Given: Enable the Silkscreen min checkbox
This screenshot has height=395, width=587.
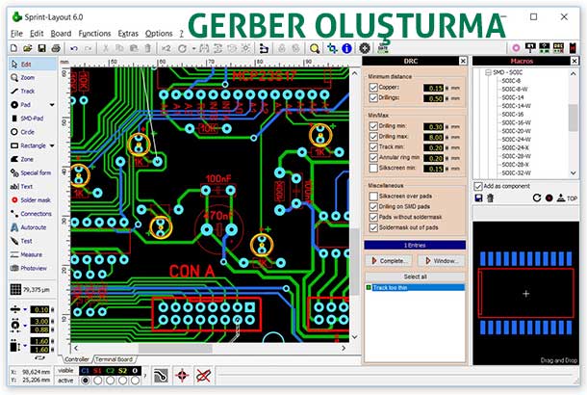Looking at the screenshot, I should [373, 169].
